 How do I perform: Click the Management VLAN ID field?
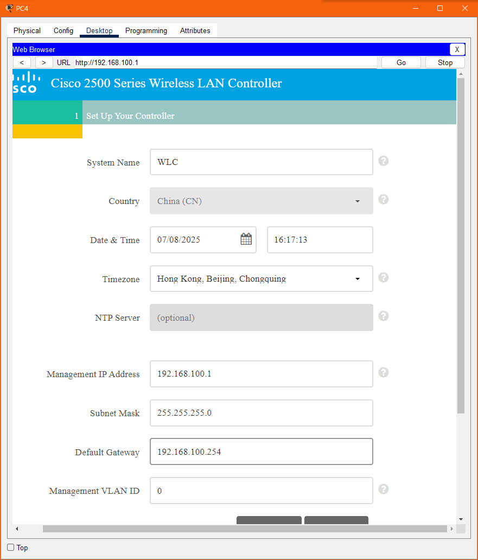262,491
